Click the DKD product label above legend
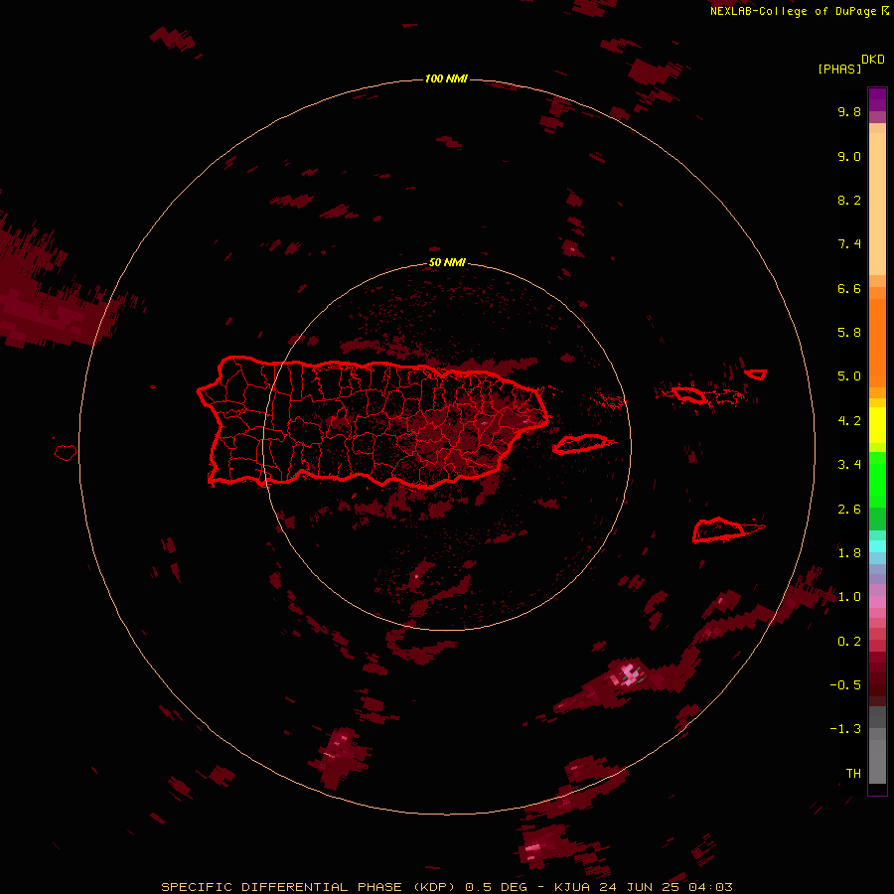The width and height of the screenshot is (894, 894). pos(873,60)
